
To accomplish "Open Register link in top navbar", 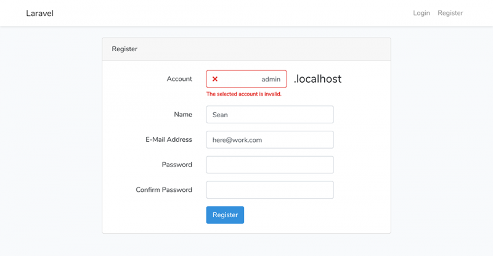I will click(450, 13).
